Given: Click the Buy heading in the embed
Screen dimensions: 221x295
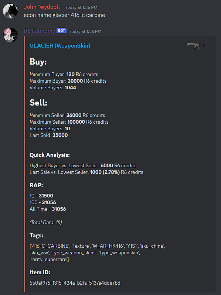Looking at the screenshot, I should click(38, 62).
